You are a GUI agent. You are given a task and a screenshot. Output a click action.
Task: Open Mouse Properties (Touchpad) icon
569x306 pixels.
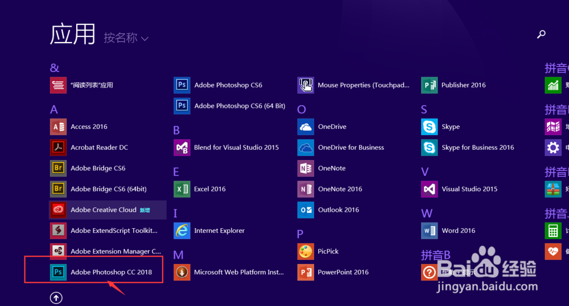point(306,85)
